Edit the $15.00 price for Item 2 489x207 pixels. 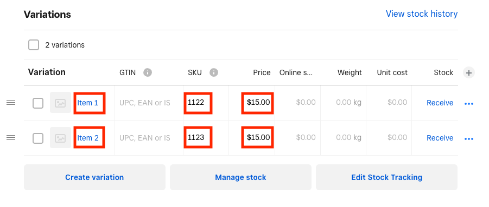coord(252,138)
